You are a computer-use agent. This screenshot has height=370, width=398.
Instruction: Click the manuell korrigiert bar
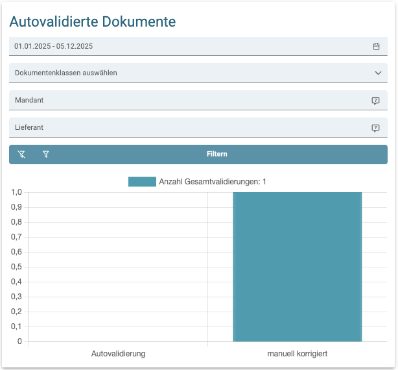[x=297, y=266]
